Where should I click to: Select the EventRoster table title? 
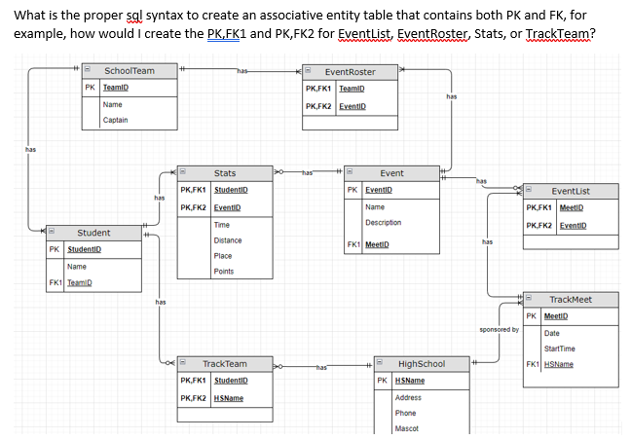click(351, 72)
